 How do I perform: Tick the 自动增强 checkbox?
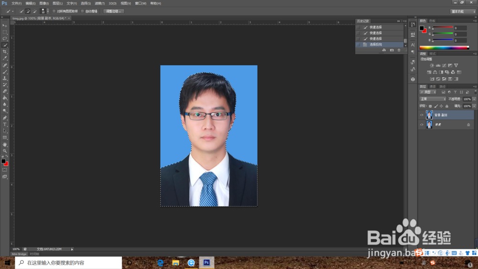[x=82, y=11]
